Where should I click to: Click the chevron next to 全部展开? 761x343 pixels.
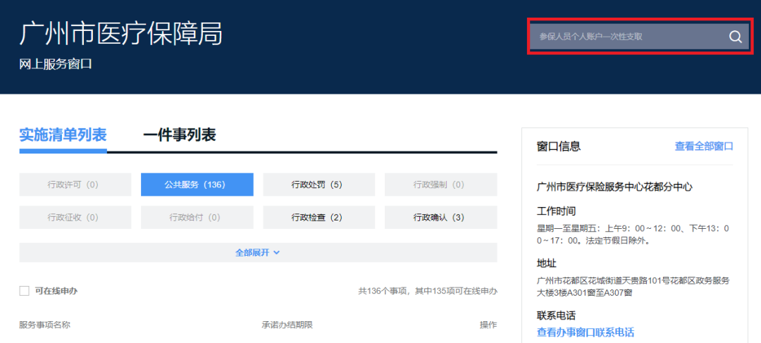(277, 253)
